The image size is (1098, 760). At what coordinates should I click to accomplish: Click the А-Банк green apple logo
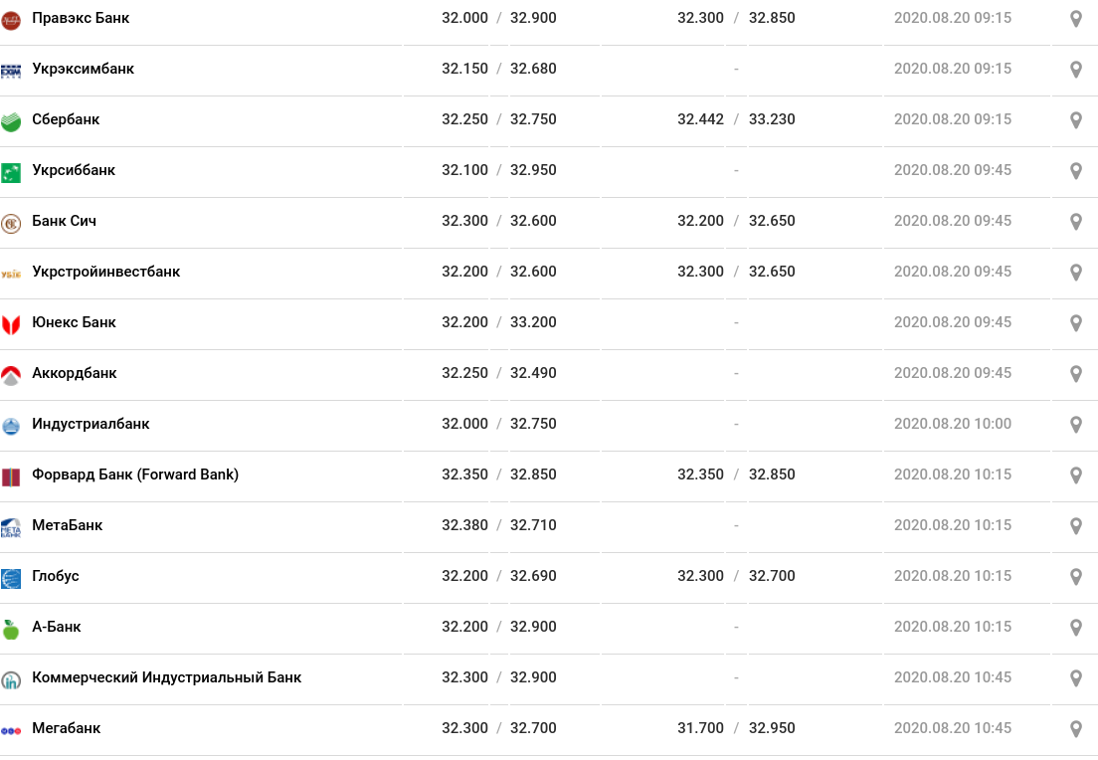11,629
